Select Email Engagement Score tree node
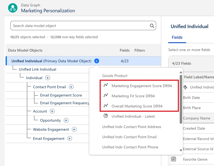 (x=61, y=95)
